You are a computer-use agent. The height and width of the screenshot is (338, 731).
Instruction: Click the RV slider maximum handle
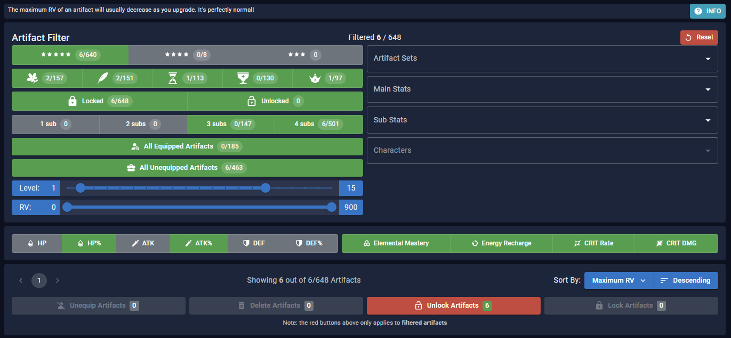(332, 207)
